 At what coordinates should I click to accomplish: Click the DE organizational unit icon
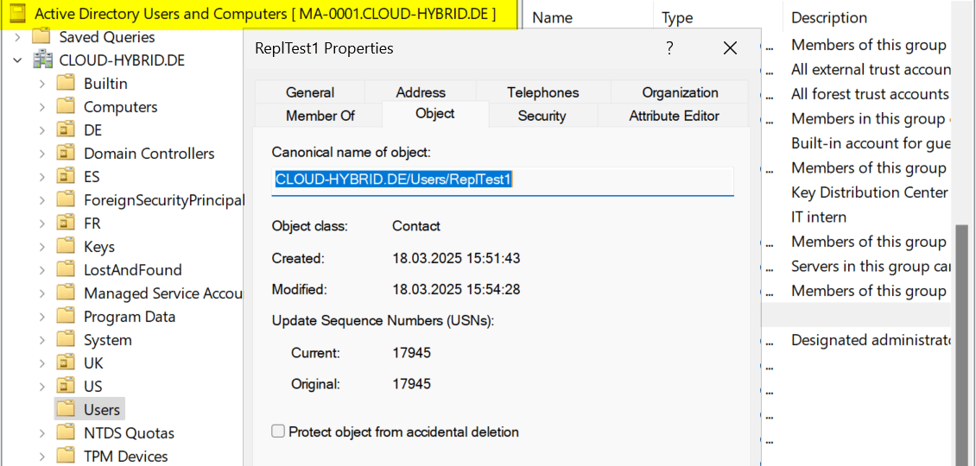click(67, 130)
